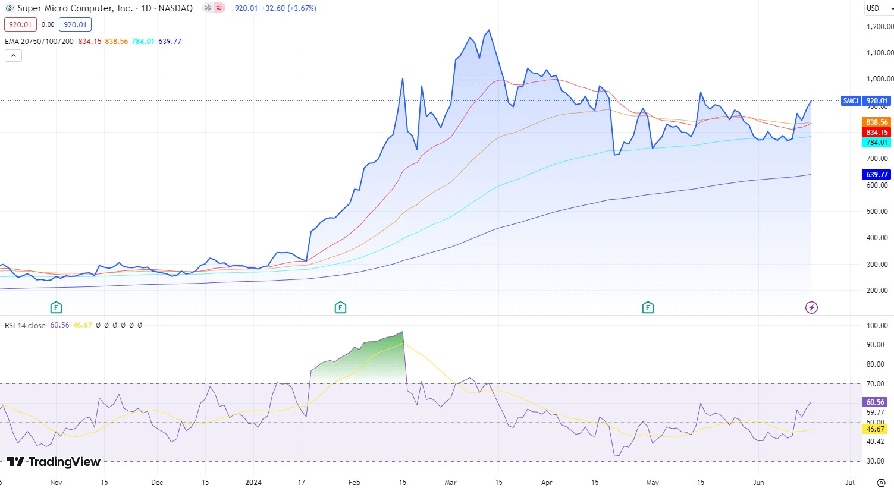This screenshot has height=488, width=894.
Task: Open the TradingView logo link
Action: pyautogui.click(x=54, y=462)
